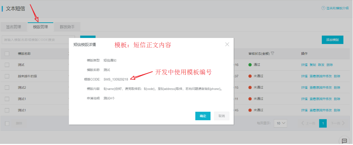
Task: Click 查看原因并修改 for the 越来越牛的猿 row
Action: 321,76
